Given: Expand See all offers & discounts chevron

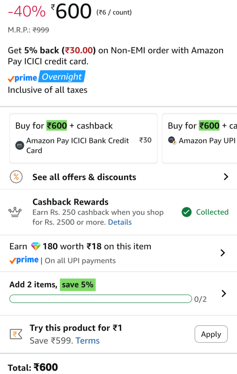Looking at the screenshot, I should tap(226, 177).
